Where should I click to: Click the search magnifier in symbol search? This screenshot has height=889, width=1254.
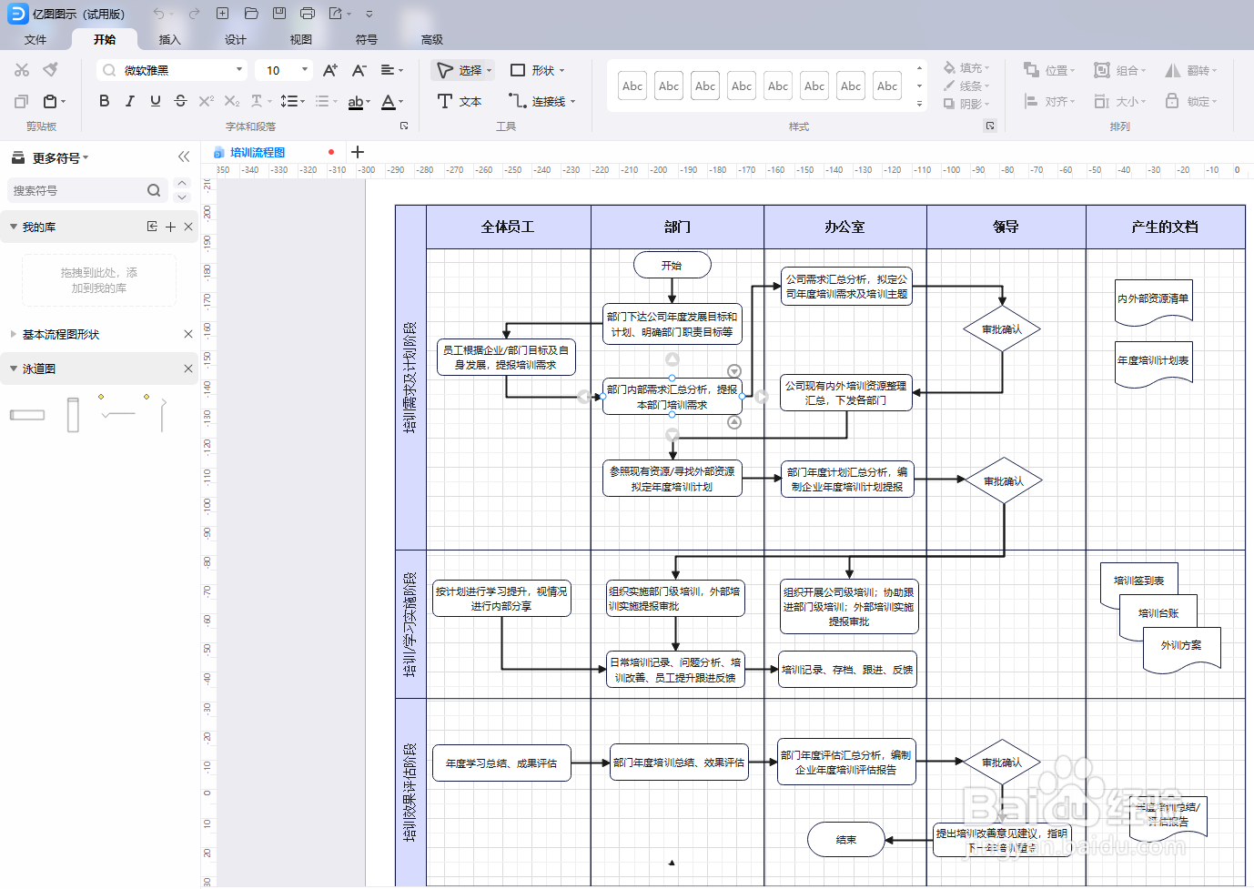[x=154, y=190]
